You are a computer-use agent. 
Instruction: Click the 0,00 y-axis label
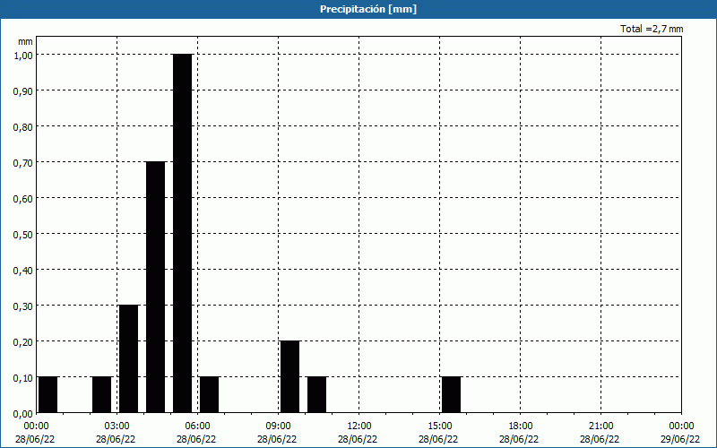[23, 414]
